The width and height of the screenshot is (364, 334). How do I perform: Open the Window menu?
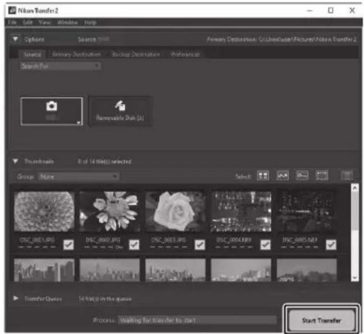(67, 22)
